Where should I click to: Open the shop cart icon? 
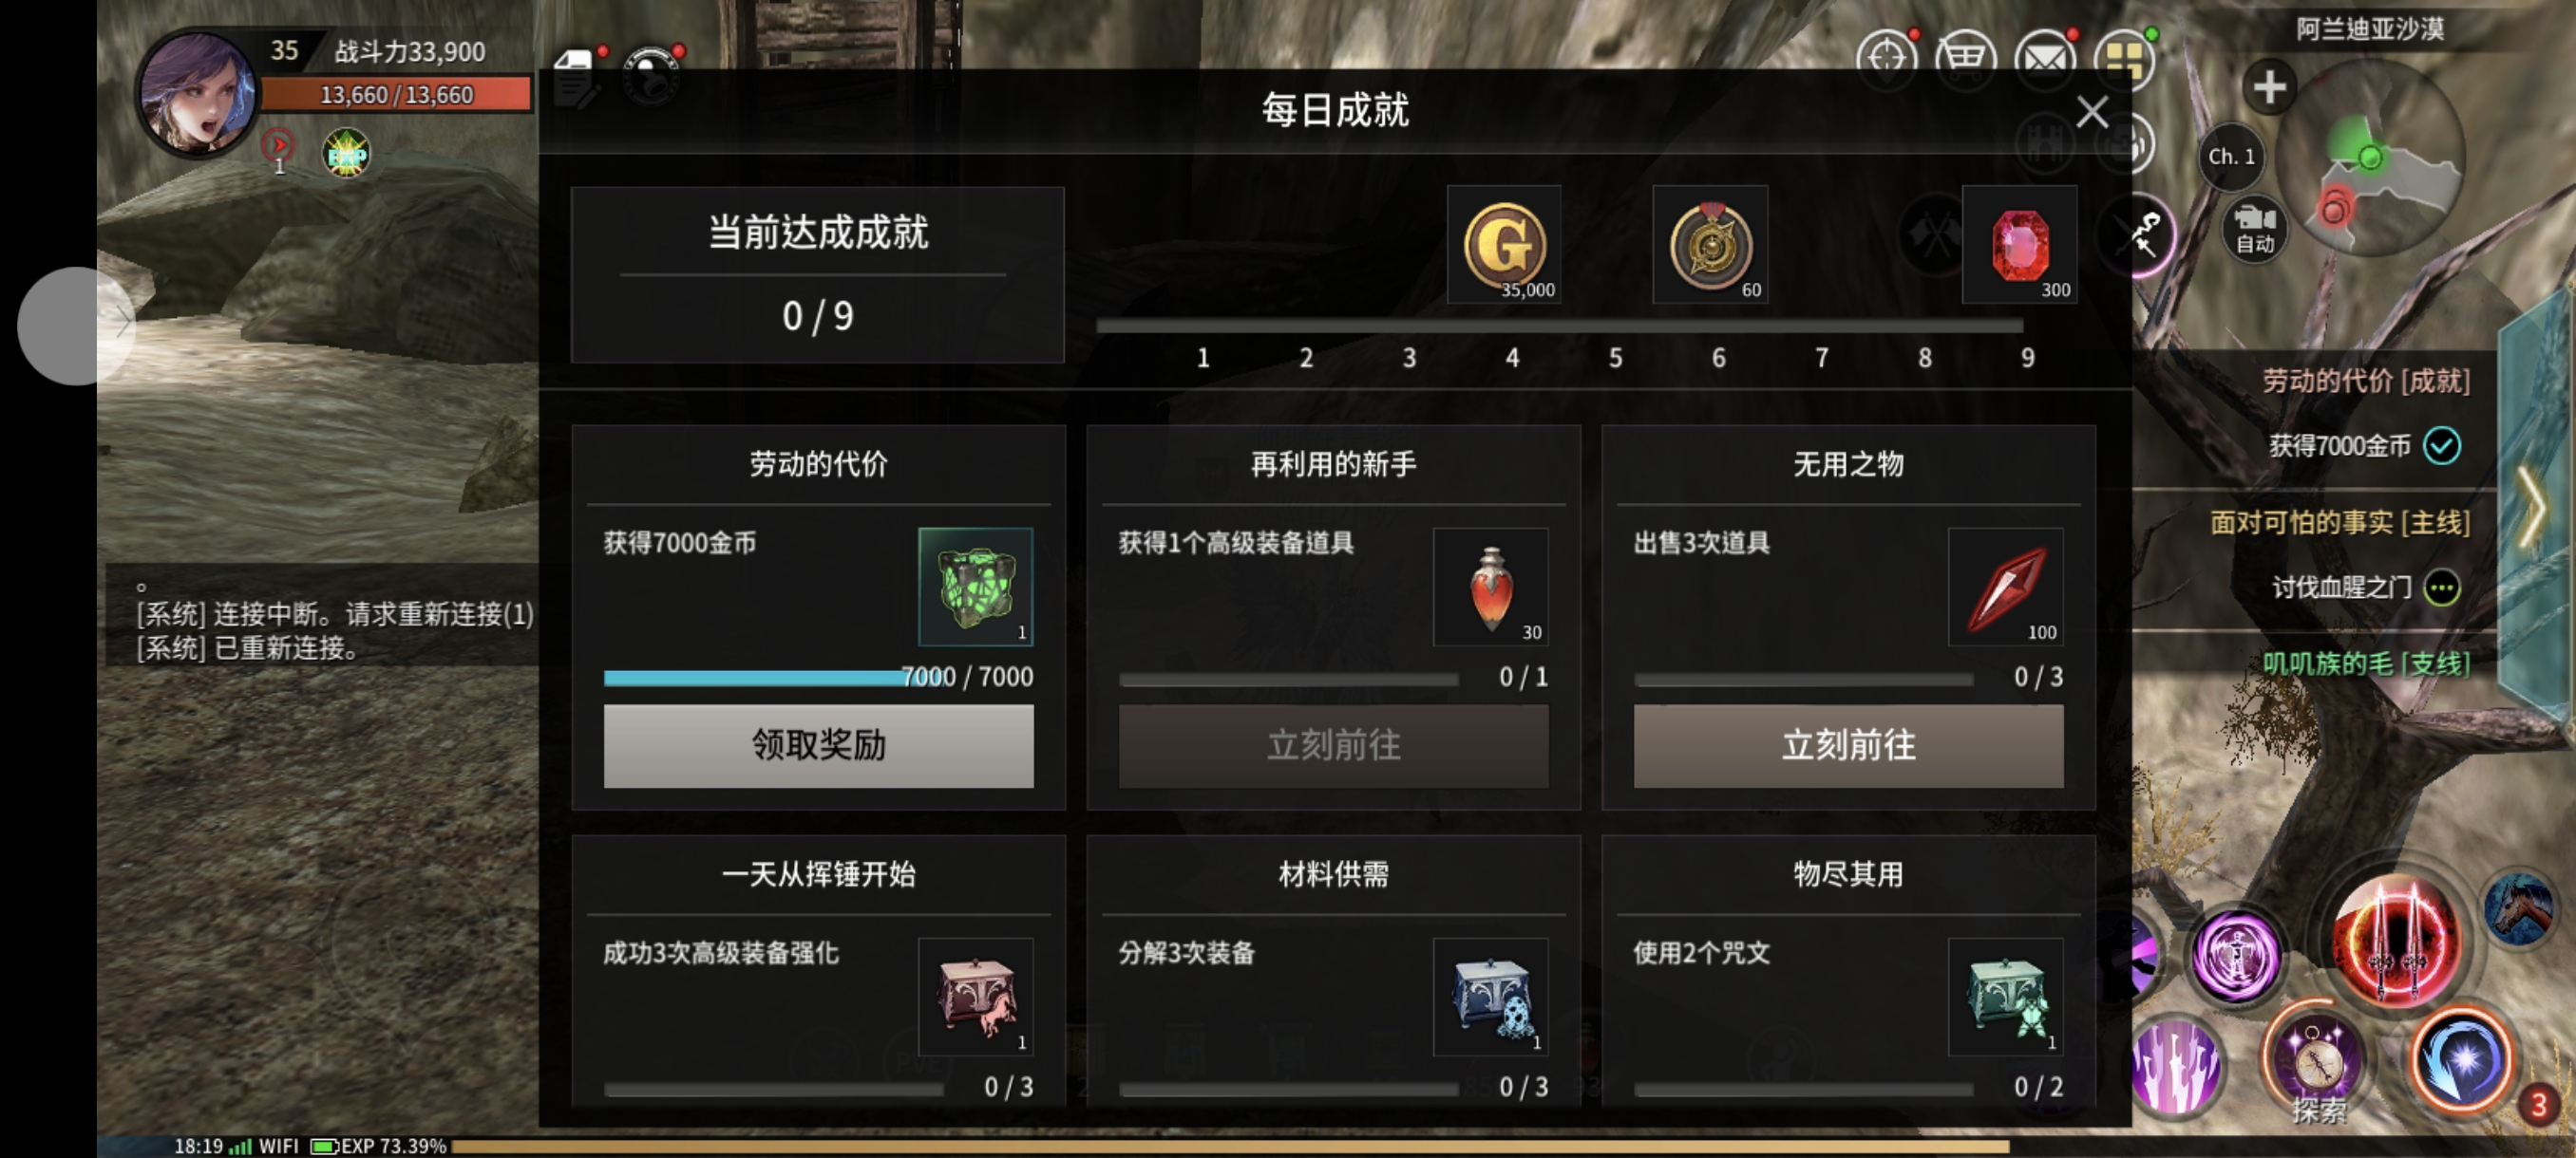coord(1965,61)
